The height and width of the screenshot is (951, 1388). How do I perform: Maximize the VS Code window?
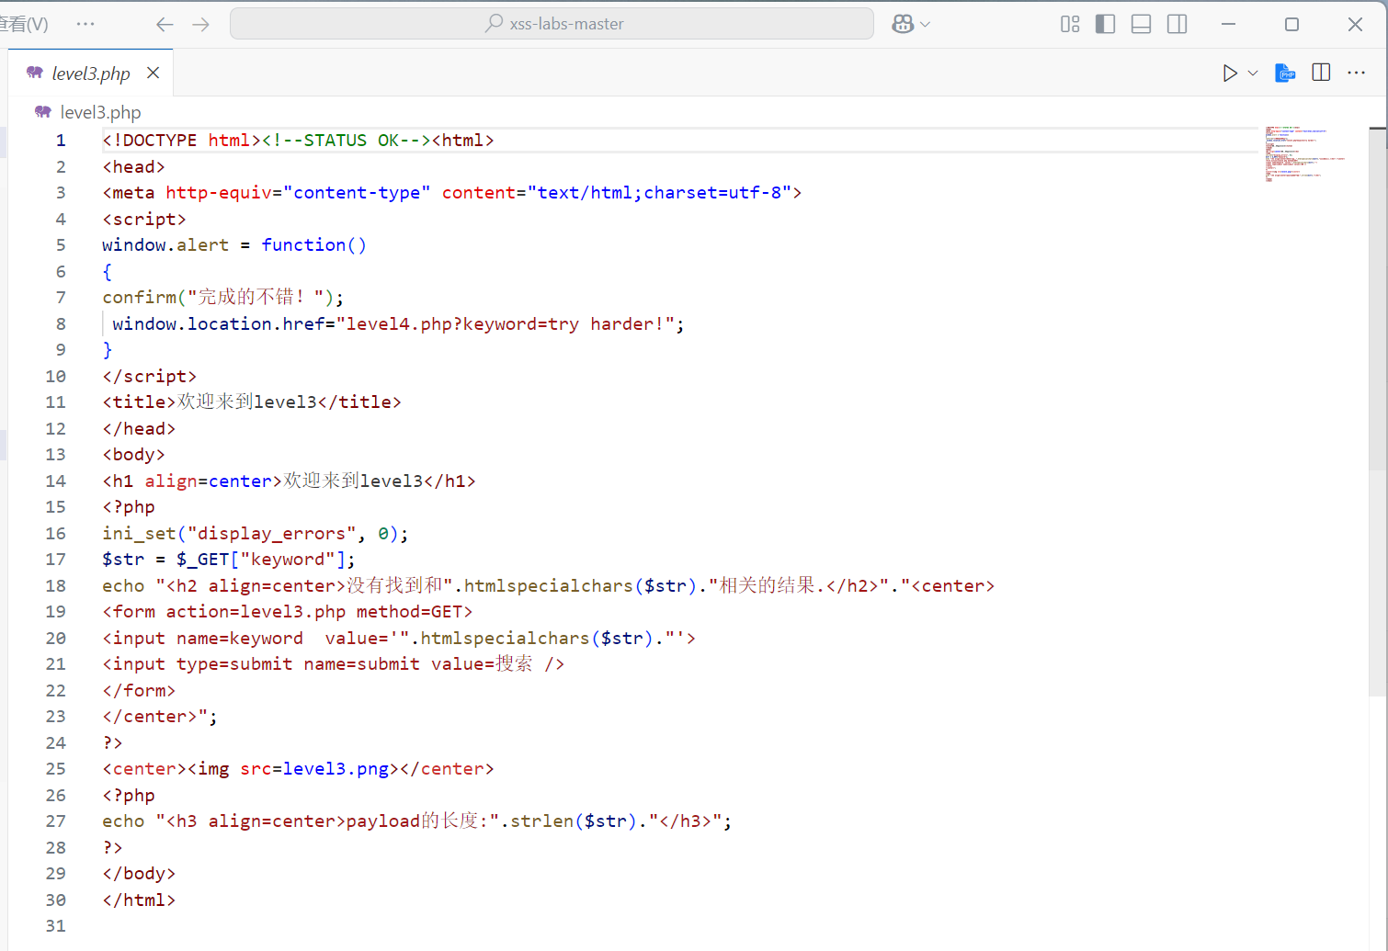(1291, 24)
